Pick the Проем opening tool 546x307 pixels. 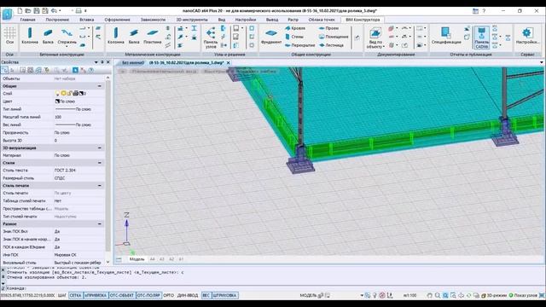pyautogui.click(x=328, y=28)
